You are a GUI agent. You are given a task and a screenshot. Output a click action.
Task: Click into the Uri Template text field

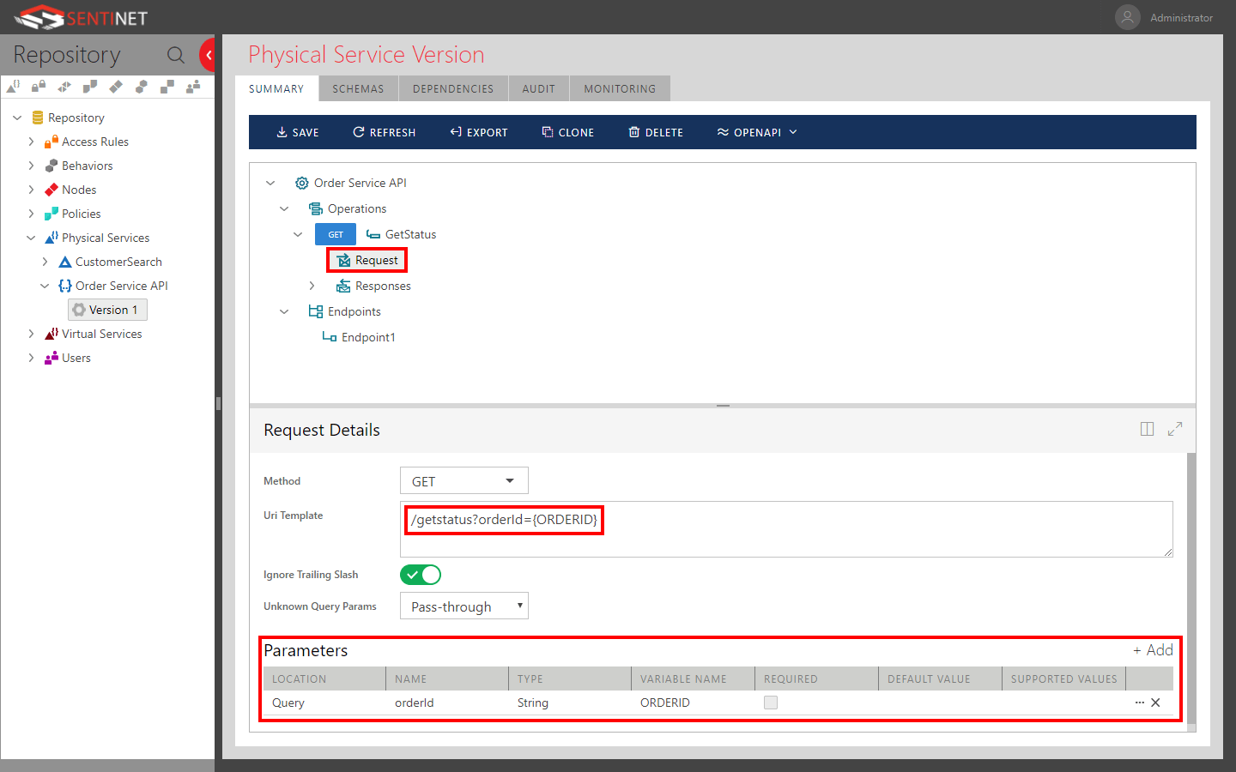(786, 529)
